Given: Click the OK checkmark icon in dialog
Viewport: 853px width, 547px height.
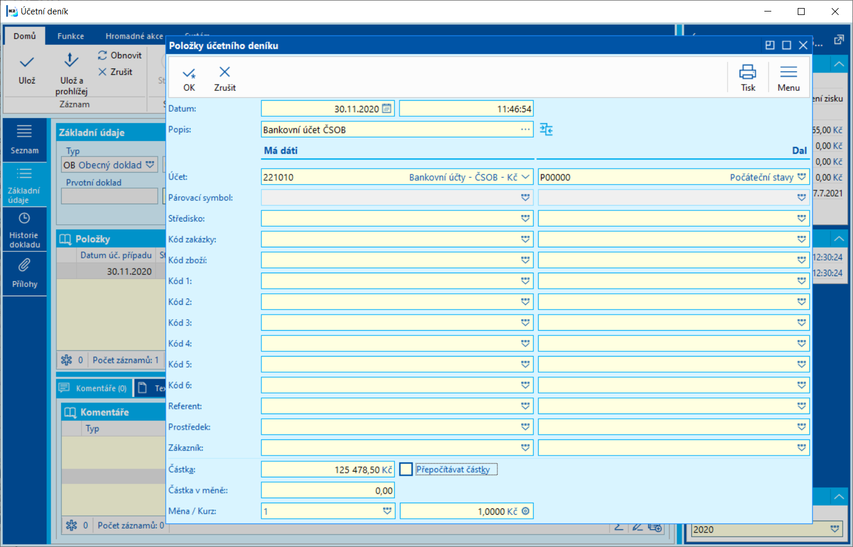Looking at the screenshot, I should coord(189,73).
